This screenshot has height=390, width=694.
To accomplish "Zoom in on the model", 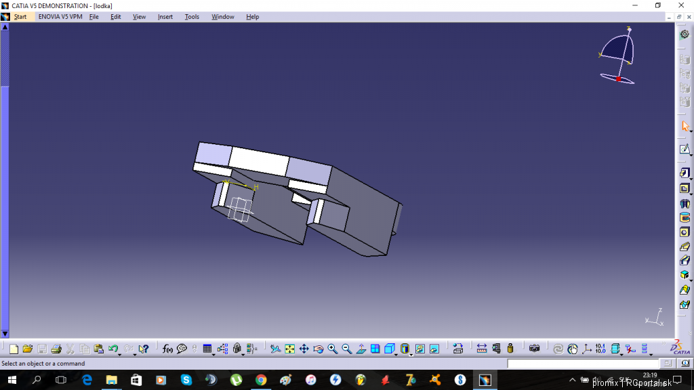I will tap(332, 349).
